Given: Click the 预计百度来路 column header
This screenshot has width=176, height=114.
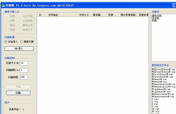Looking at the screenshot, I should point(128,15).
